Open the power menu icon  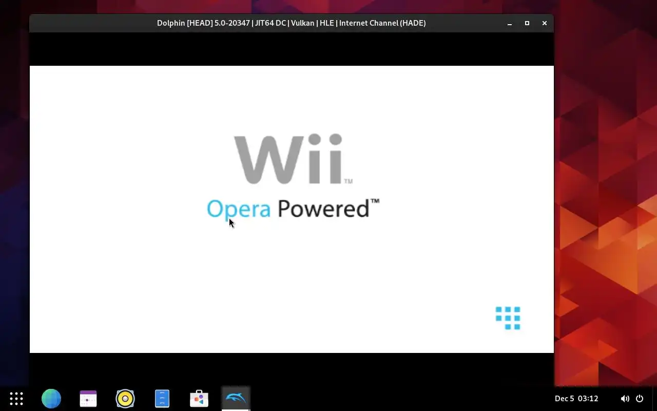pyautogui.click(x=640, y=399)
